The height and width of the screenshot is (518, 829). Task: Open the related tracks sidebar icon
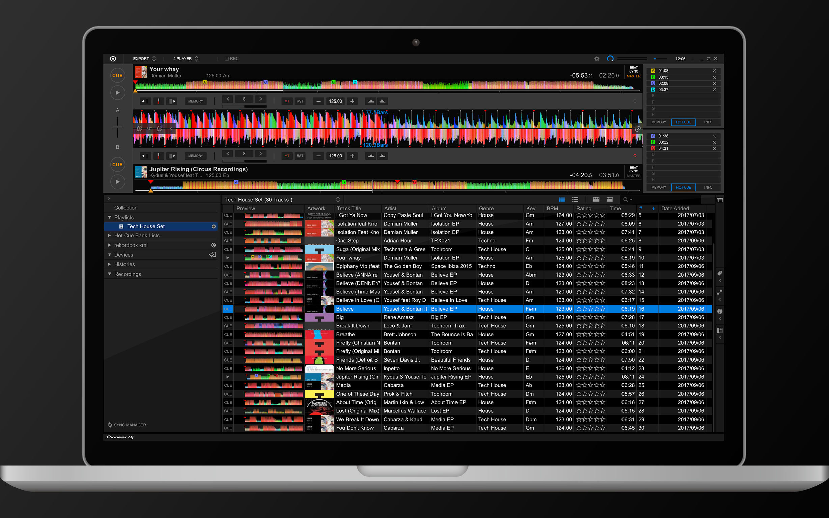click(720, 292)
